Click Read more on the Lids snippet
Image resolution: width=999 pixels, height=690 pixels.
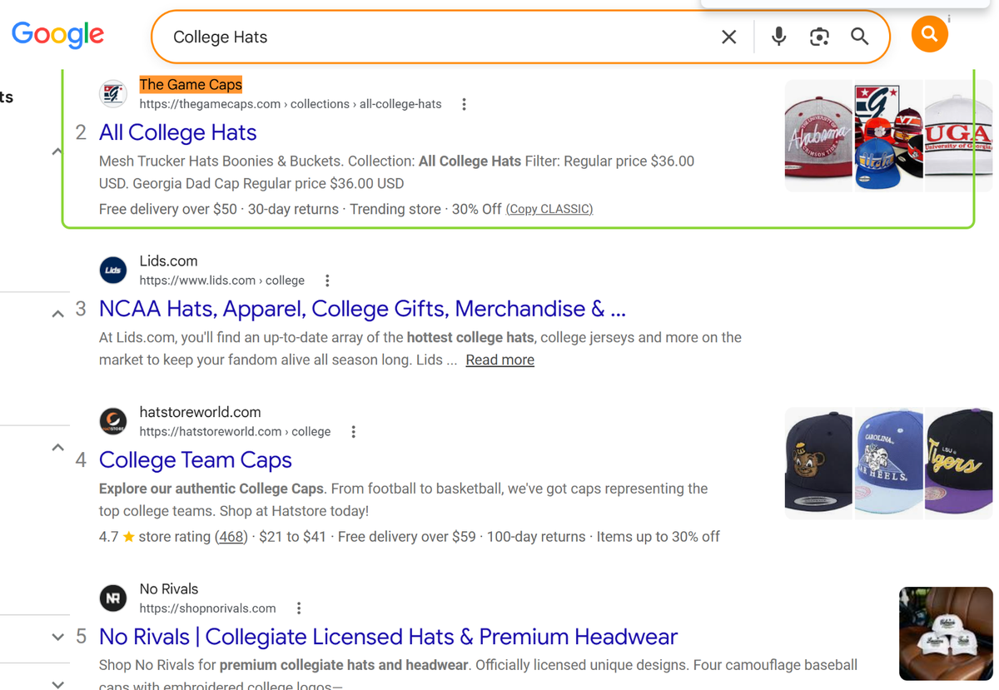coord(499,360)
